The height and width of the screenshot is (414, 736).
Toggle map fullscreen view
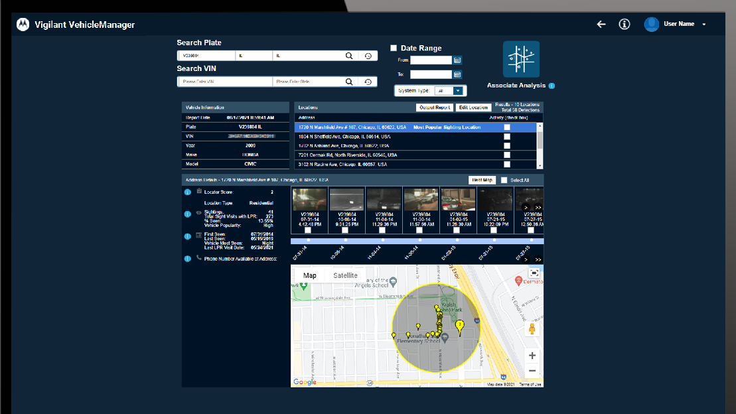[x=534, y=273]
